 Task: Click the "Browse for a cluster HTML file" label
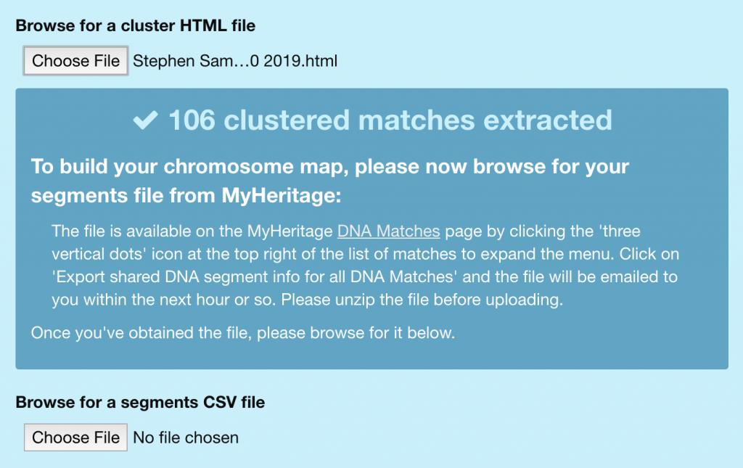point(136,26)
